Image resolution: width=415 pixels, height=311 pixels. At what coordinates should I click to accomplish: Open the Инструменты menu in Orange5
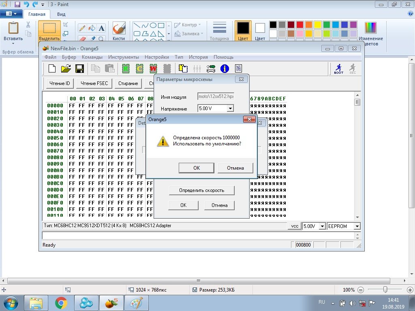point(123,57)
